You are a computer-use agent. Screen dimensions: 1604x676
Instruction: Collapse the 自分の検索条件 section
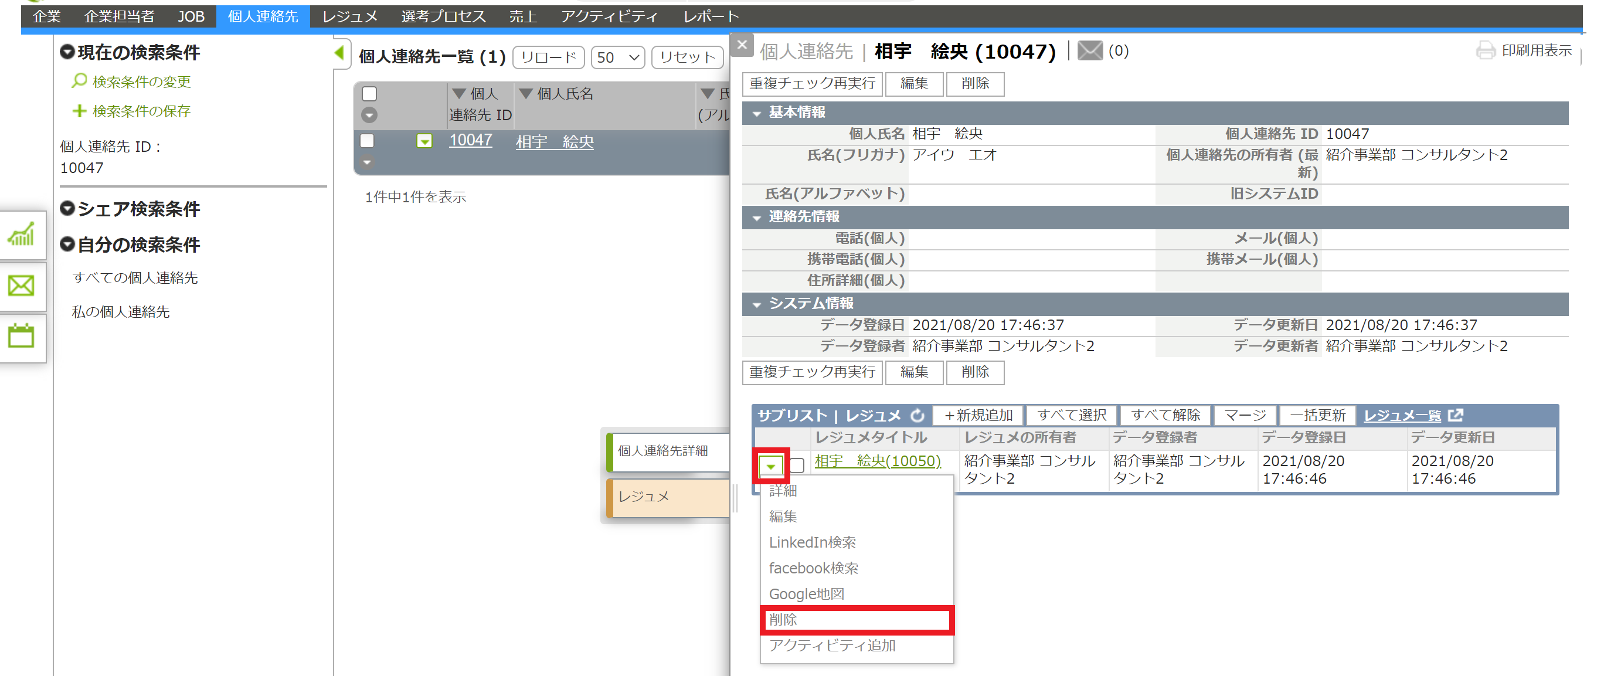(x=67, y=244)
